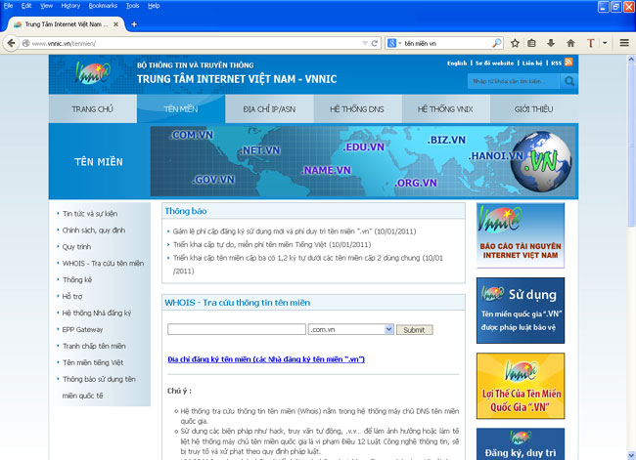Viewport: 636px width, 460px height.
Task: Open Địa chỉ đăng ký tên miền link
Action: [x=266, y=359]
